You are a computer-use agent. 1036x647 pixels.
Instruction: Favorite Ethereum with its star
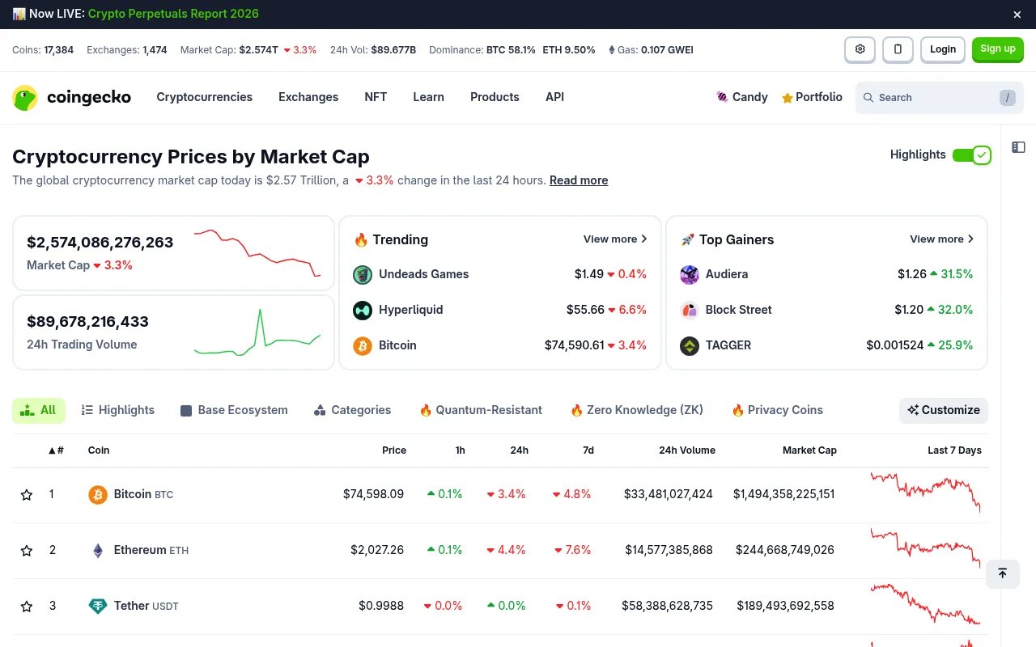pos(27,550)
